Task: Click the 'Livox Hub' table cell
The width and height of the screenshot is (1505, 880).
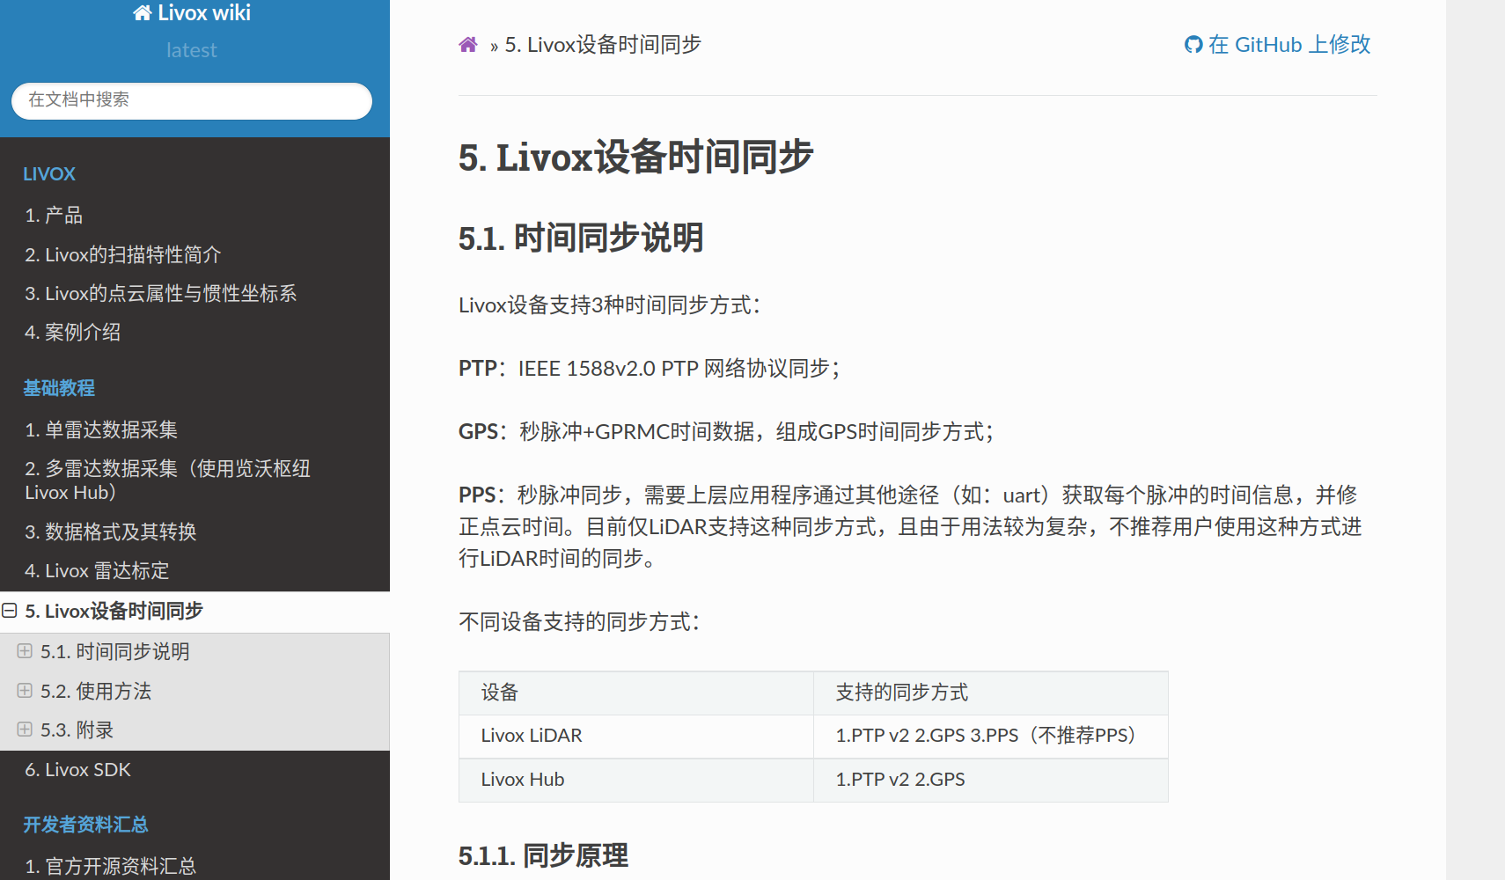Action: click(x=636, y=780)
